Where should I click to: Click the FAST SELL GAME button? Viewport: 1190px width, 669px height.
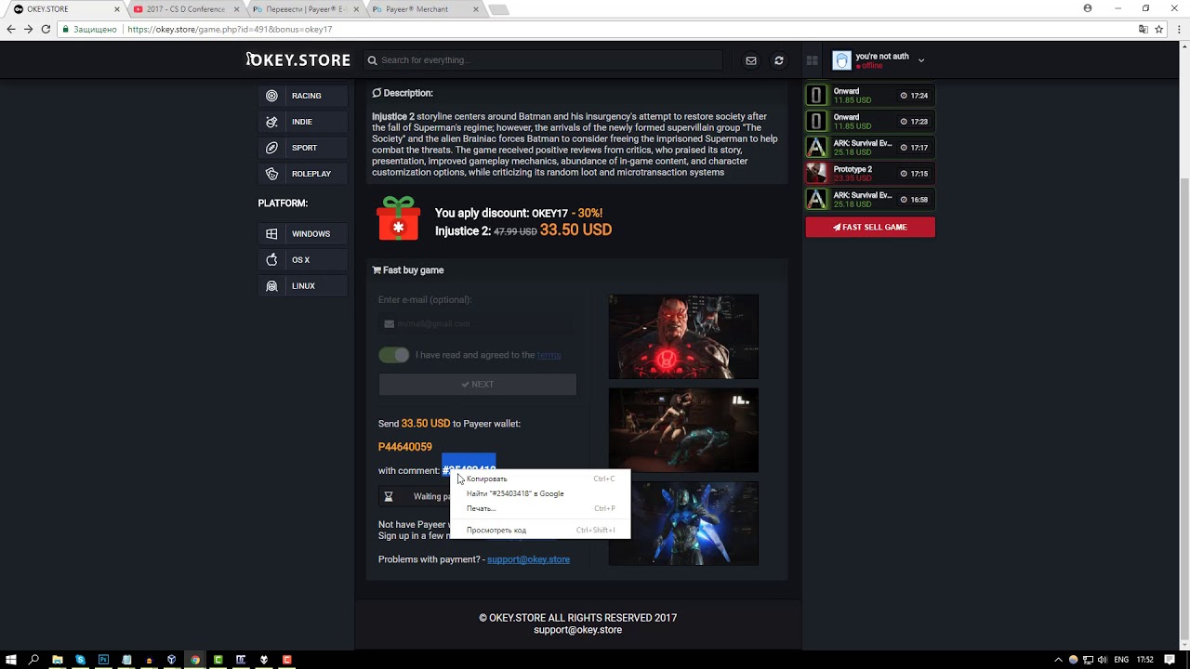[x=870, y=227]
